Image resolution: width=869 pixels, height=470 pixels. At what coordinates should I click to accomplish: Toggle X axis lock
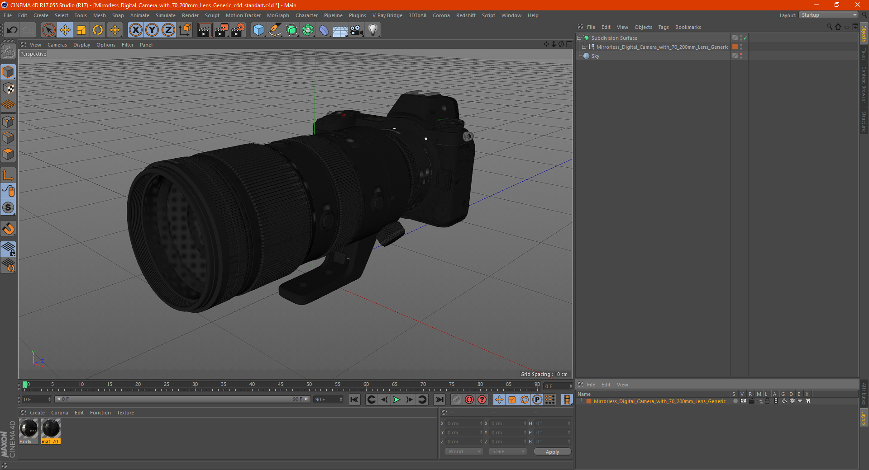point(135,30)
